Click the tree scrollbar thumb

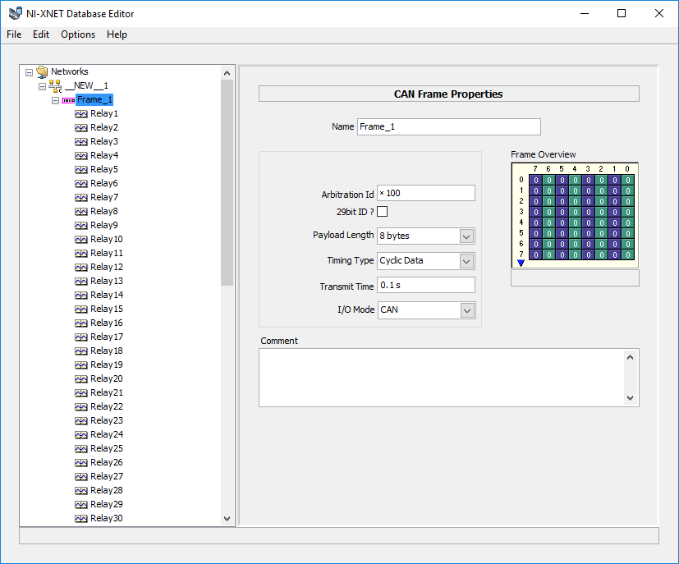tap(227, 182)
